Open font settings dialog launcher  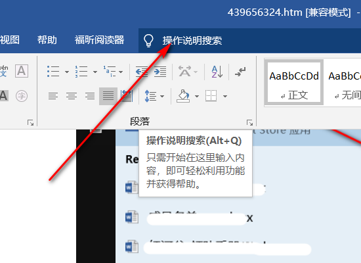point(30,123)
